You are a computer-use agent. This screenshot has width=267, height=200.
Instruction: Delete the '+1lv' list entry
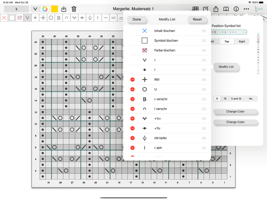132,128
